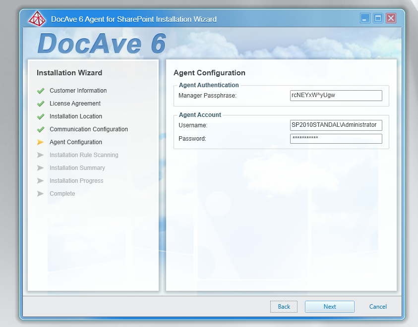The width and height of the screenshot is (418, 327).
Task: Click the Next button
Action: coord(329,306)
